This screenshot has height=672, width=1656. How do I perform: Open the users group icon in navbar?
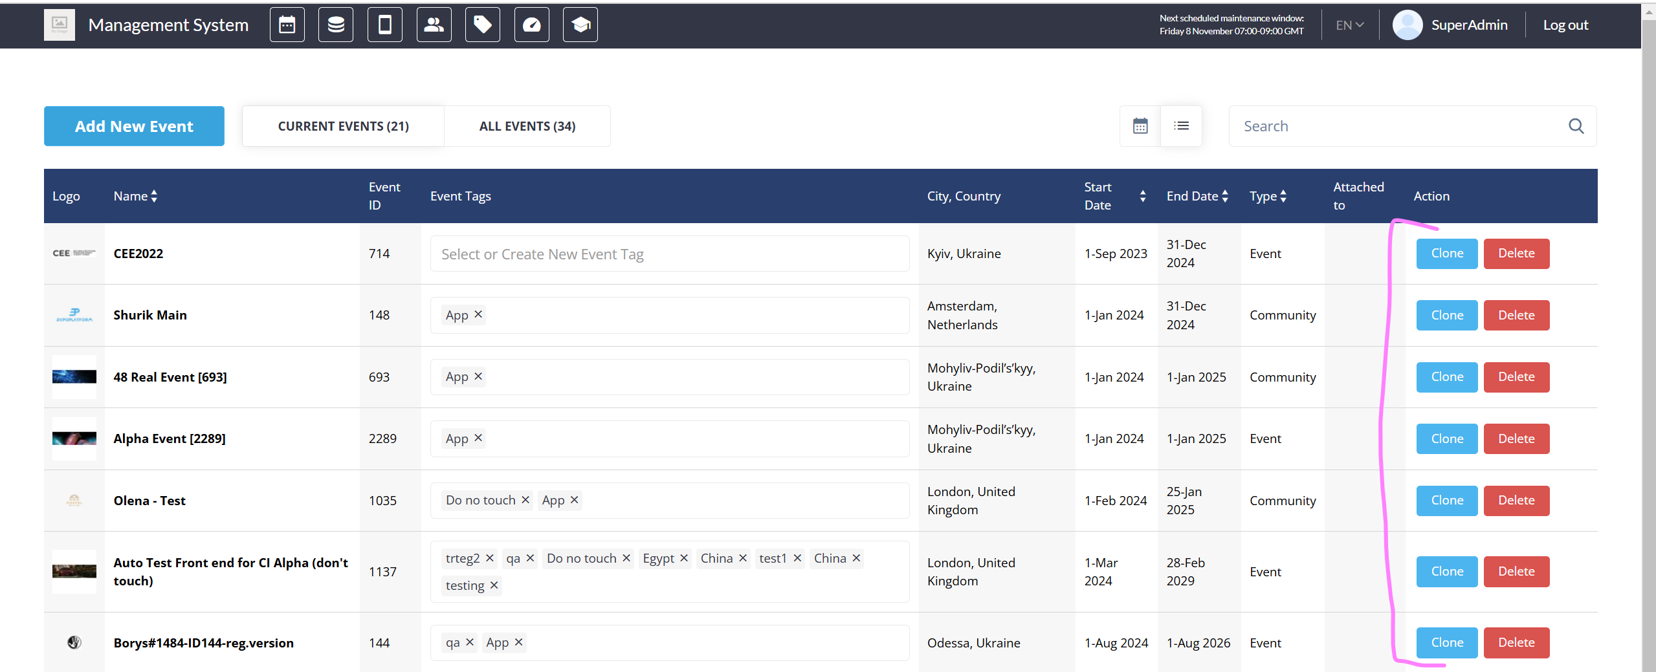tap(434, 25)
